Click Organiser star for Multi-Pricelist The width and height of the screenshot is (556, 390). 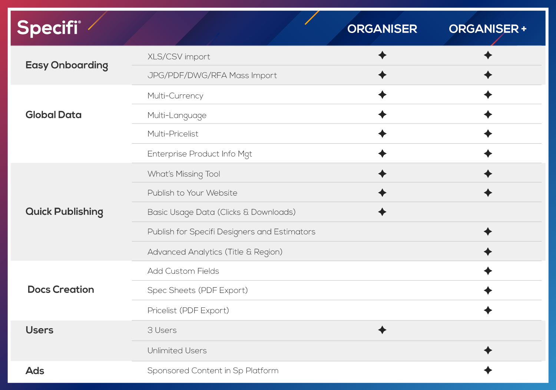(382, 134)
